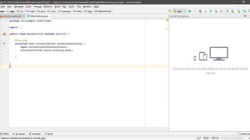This screenshot has height=140, width=250.
Task: Click the yellow warning stripe marker
Action: point(167,29)
